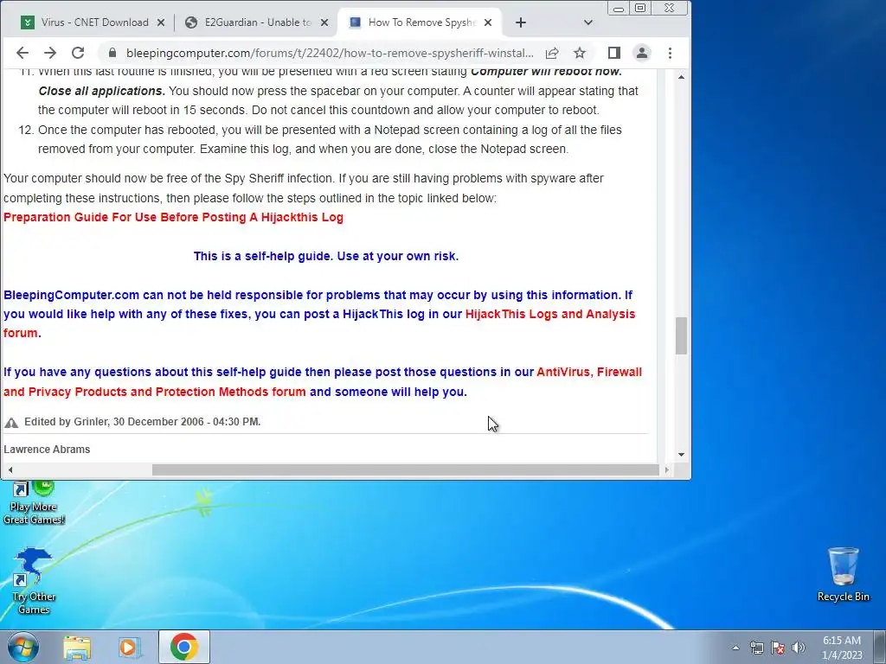The width and height of the screenshot is (886, 664).
Task: Open Chrome three-dot menu
Action: (671, 53)
